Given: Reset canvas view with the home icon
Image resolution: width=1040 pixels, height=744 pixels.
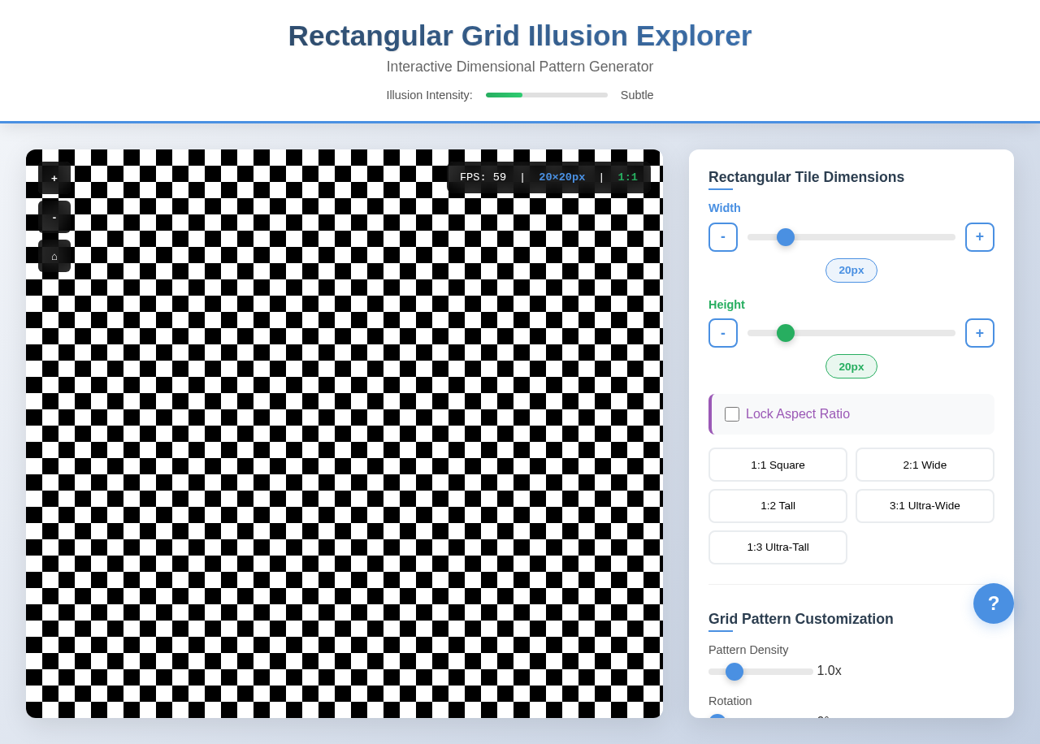Looking at the screenshot, I should pyautogui.click(x=54, y=256).
